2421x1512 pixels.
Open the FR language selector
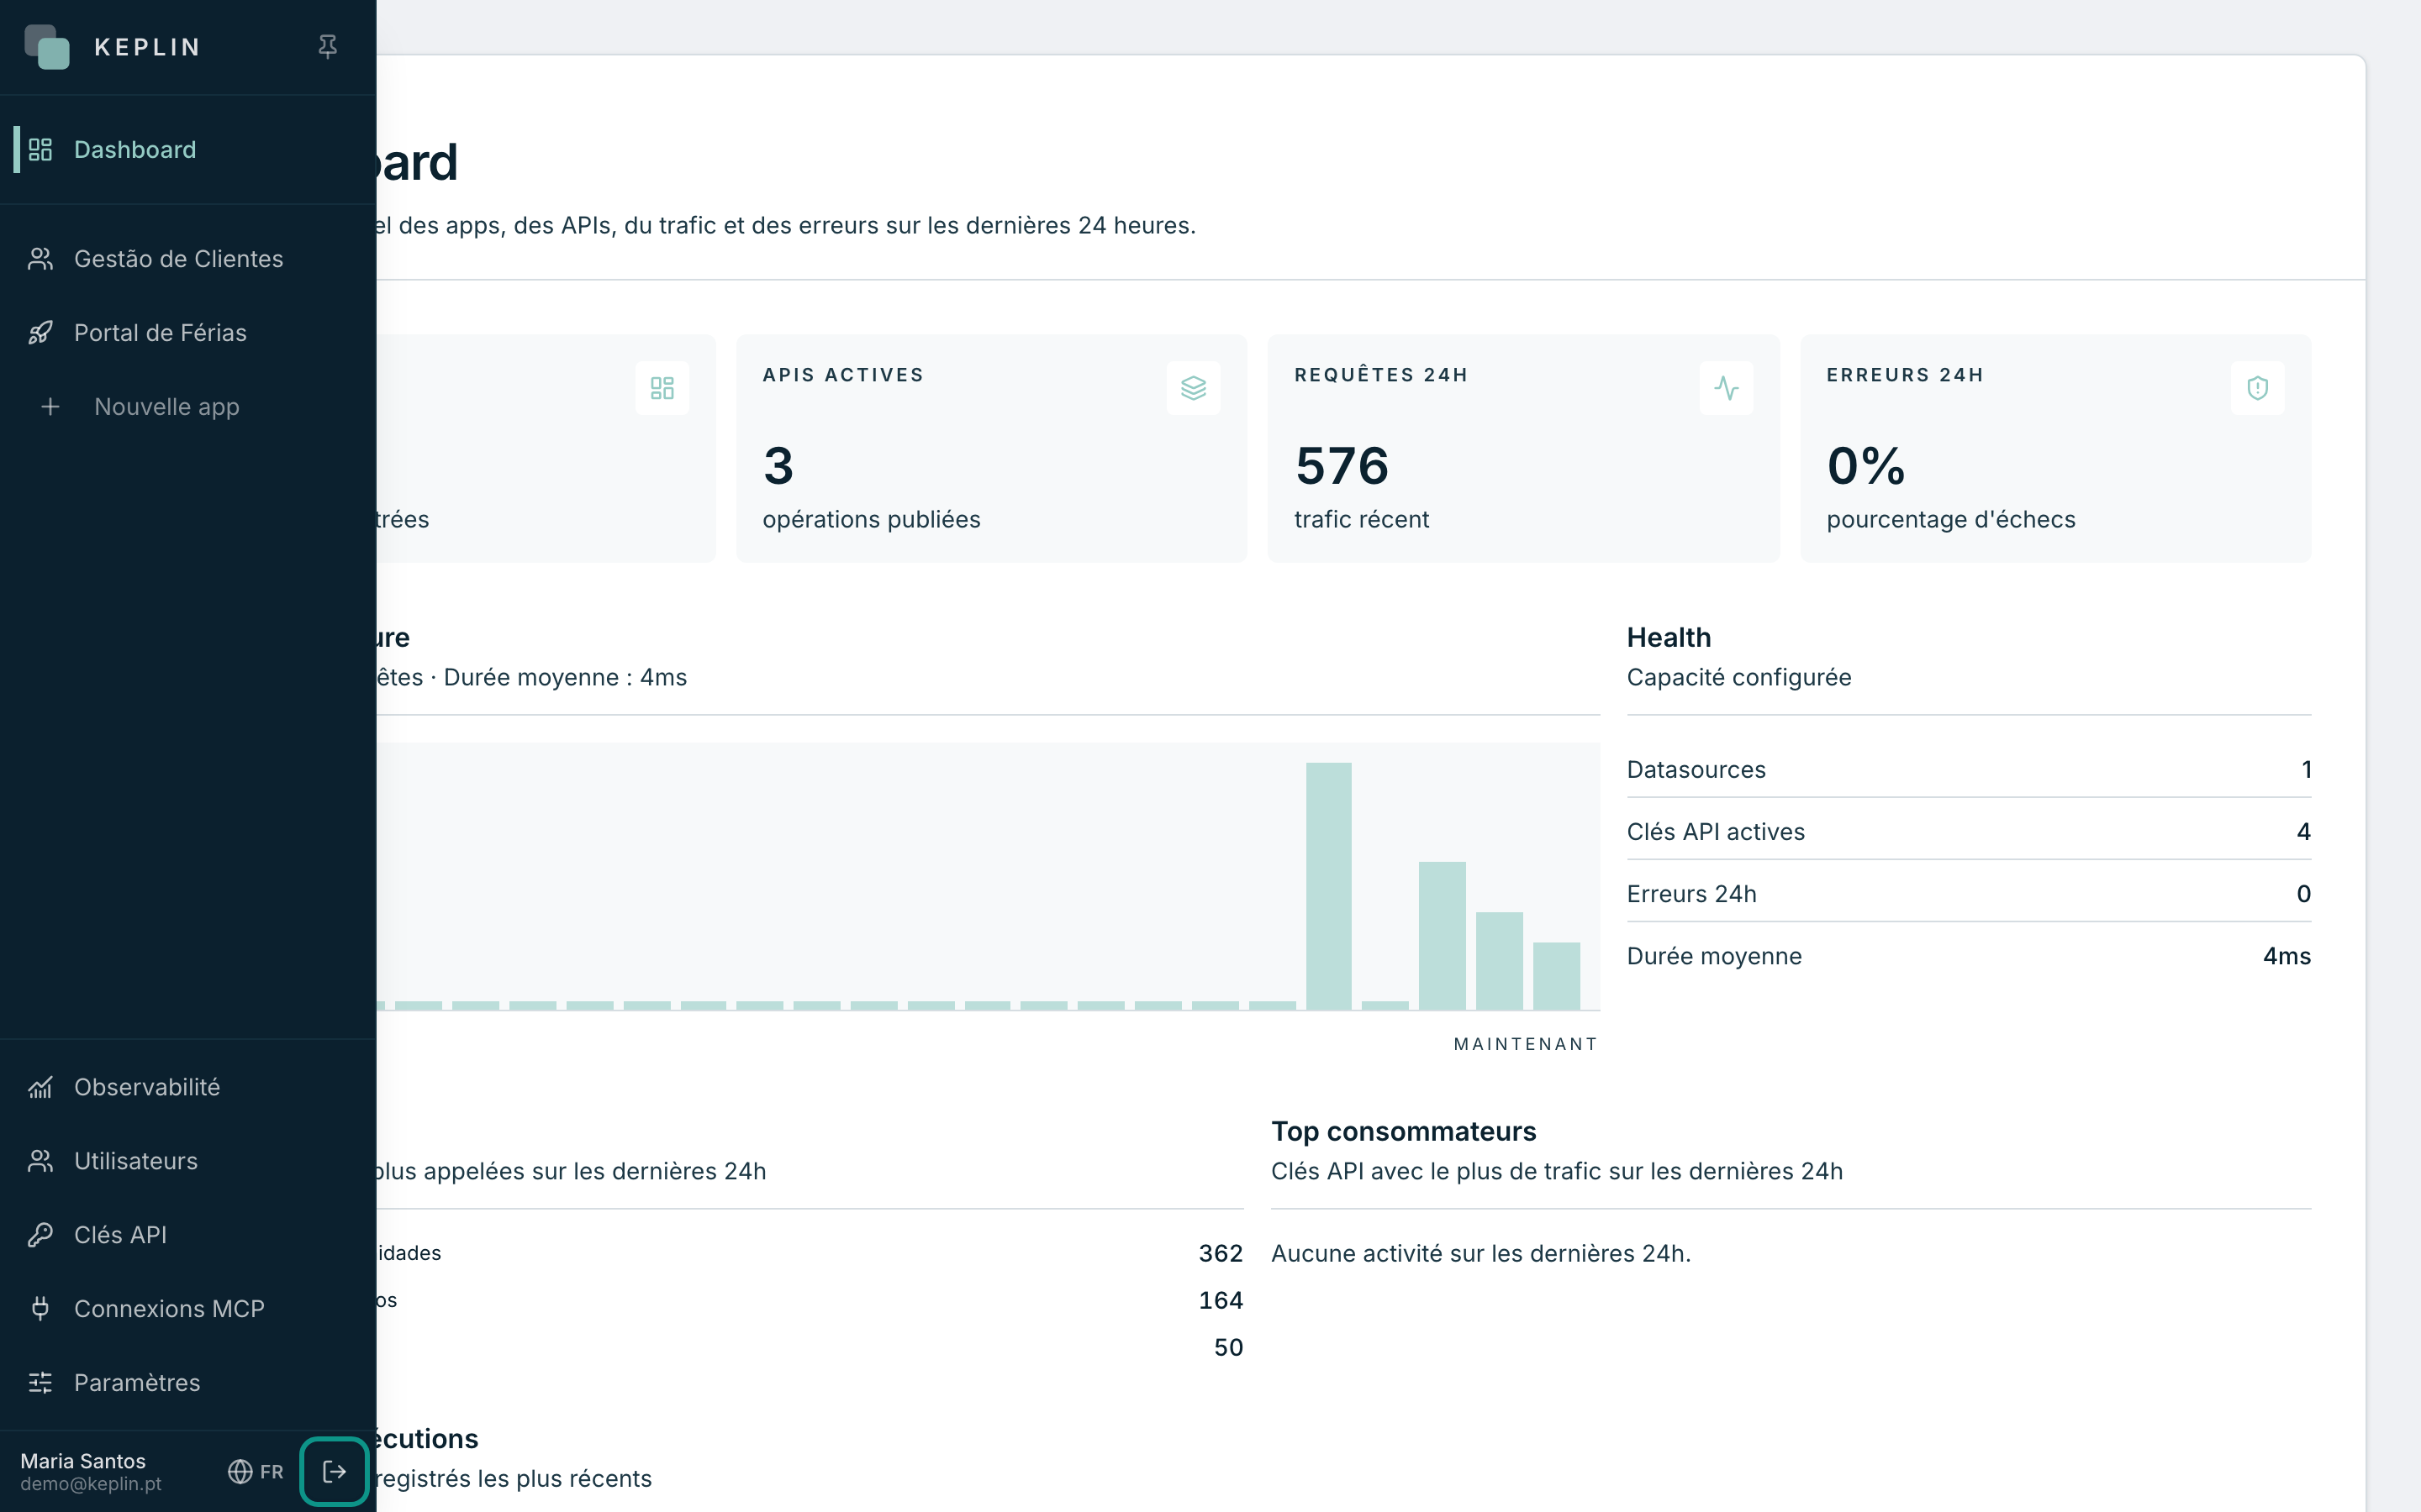(x=256, y=1471)
